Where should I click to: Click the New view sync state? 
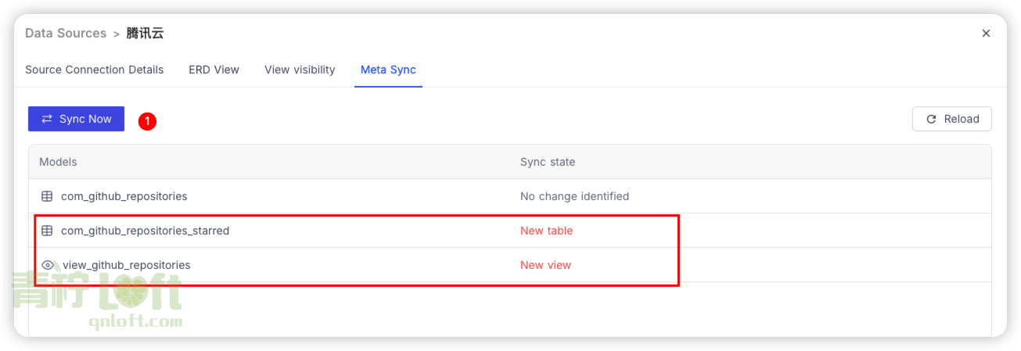[x=545, y=265]
